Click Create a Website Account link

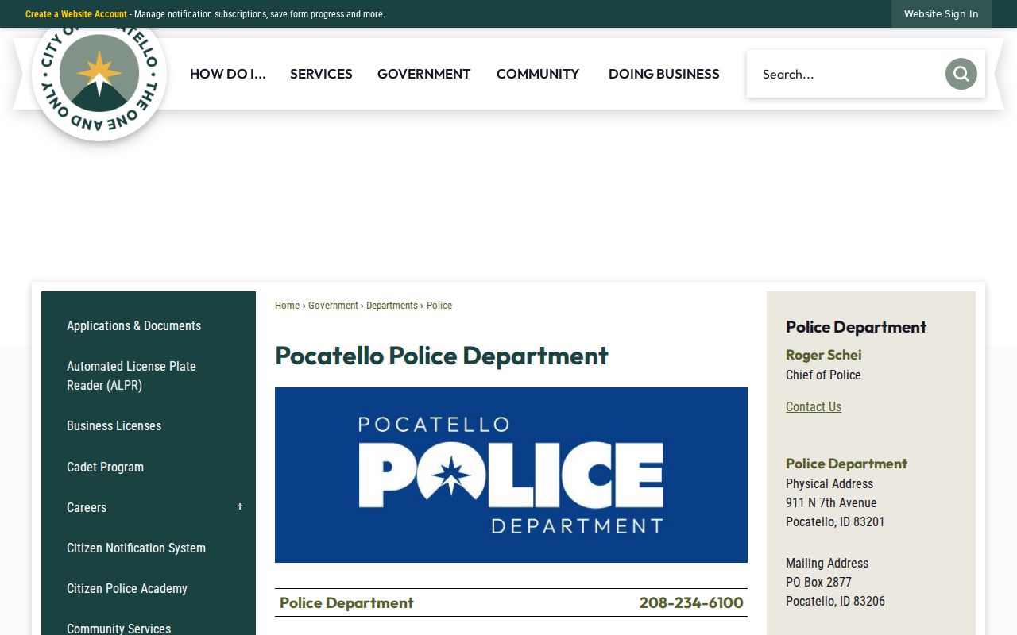pos(76,14)
